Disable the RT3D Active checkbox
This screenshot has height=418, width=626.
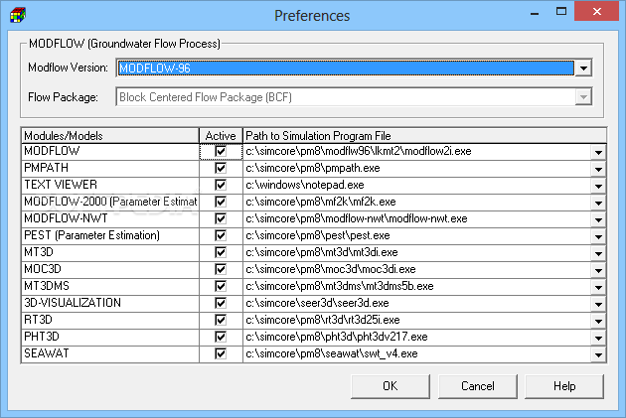click(221, 320)
